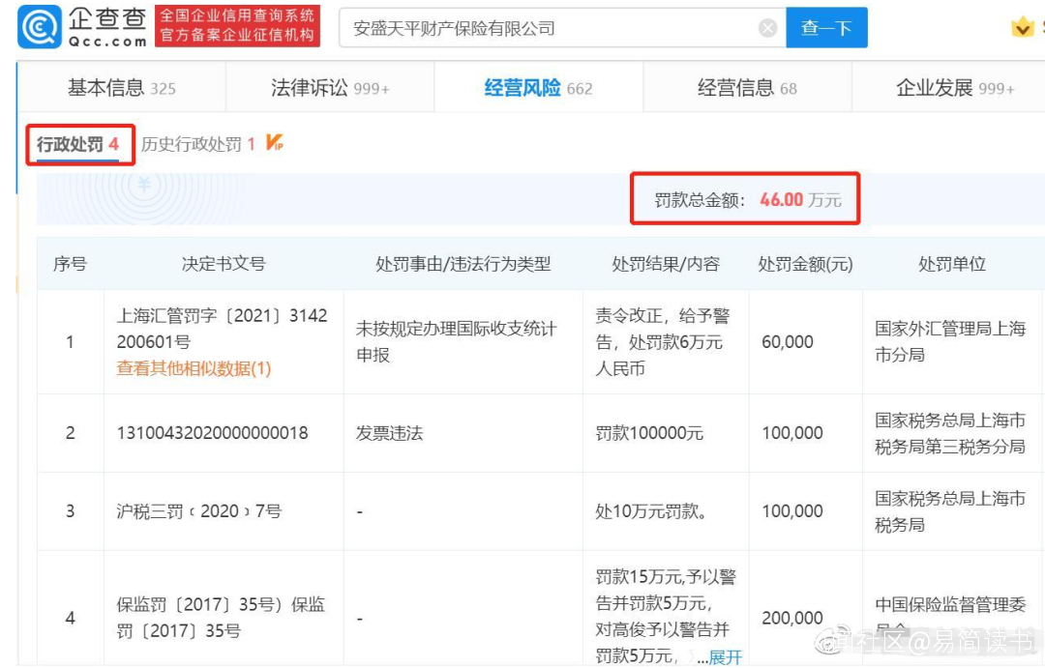This screenshot has height=668, width=1045.
Task: Click document number 131004320200000000018
Action: (x=212, y=433)
